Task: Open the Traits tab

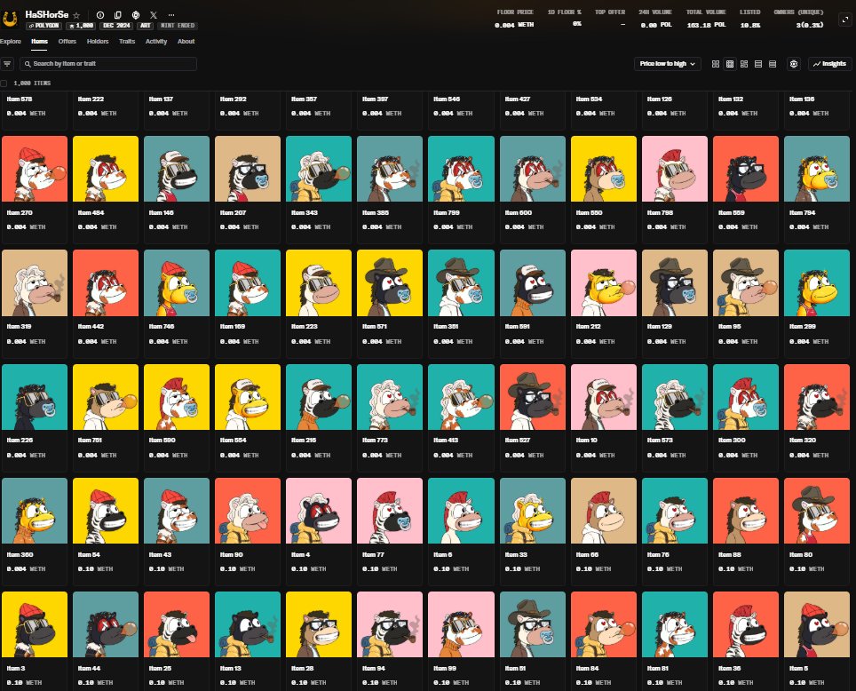Action: pyautogui.click(x=127, y=42)
